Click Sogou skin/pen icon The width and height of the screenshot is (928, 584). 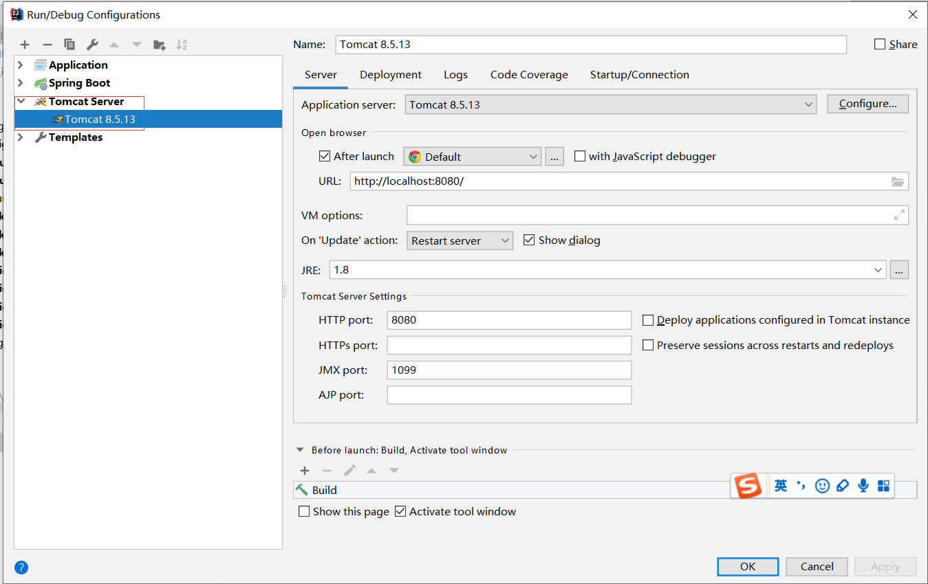click(843, 486)
